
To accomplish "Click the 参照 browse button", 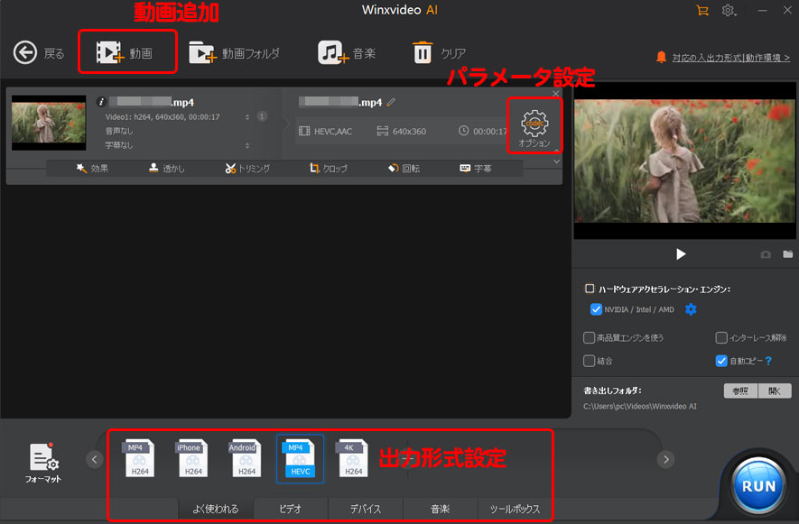I will (740, 391).
